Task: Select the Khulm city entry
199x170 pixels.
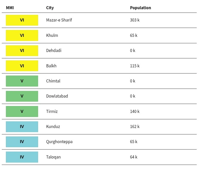Action: (52, 35)
